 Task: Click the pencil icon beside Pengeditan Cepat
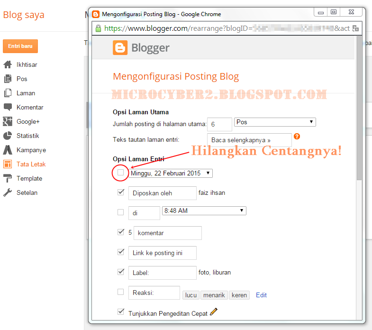pyautogui.click(x=214, y=312)
